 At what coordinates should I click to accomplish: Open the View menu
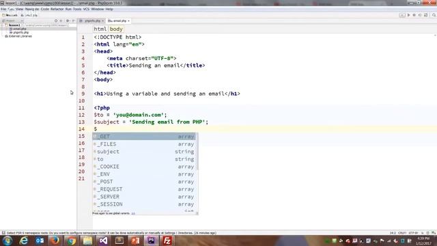click(19, 9)
